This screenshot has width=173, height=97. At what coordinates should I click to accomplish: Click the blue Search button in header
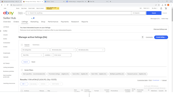coord(154,13)
